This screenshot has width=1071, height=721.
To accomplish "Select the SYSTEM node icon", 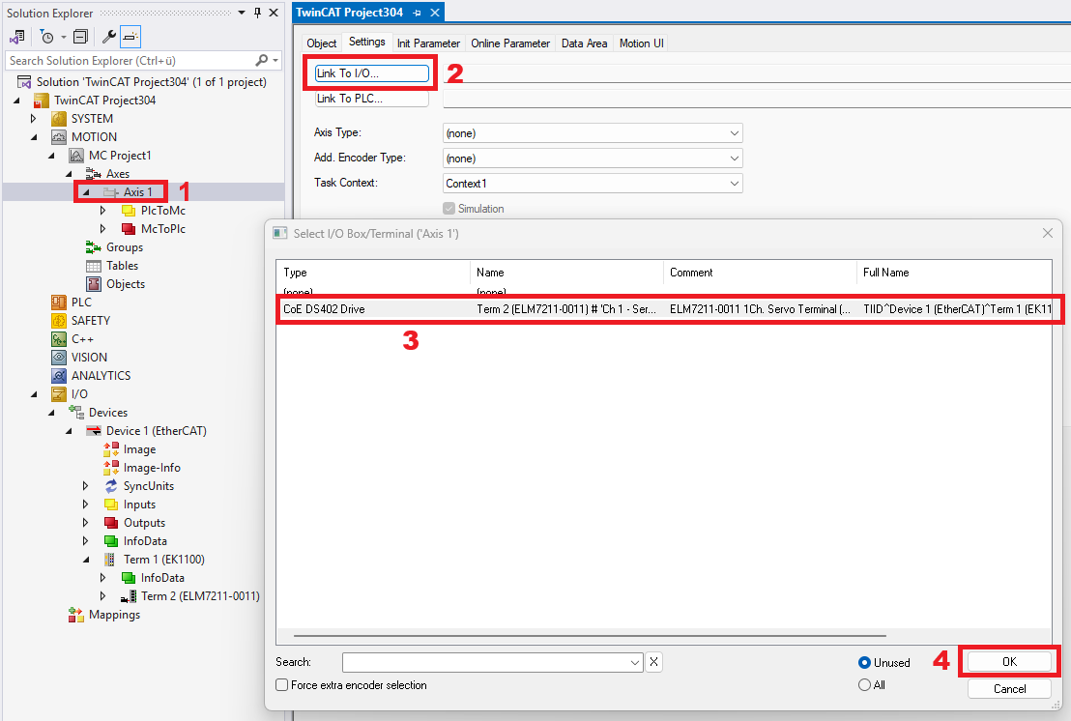I will [59, 118].
